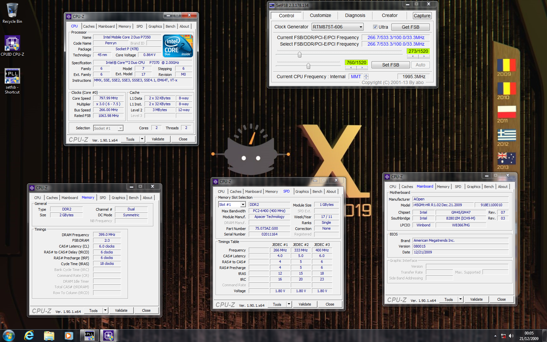This screenshot has width=547, height=342.
Task: Click Close button in SPD CPU-Z window
Action: click(330, 304)
